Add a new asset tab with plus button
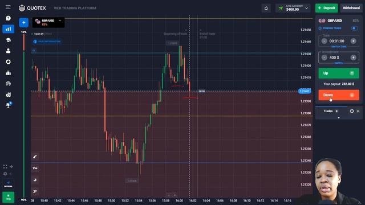 24,23
